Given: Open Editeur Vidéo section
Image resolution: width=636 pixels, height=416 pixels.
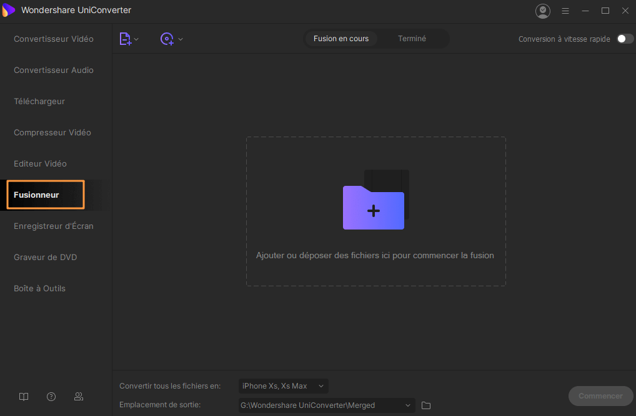Looking at the screenshot, I should [x=40, y=163].
